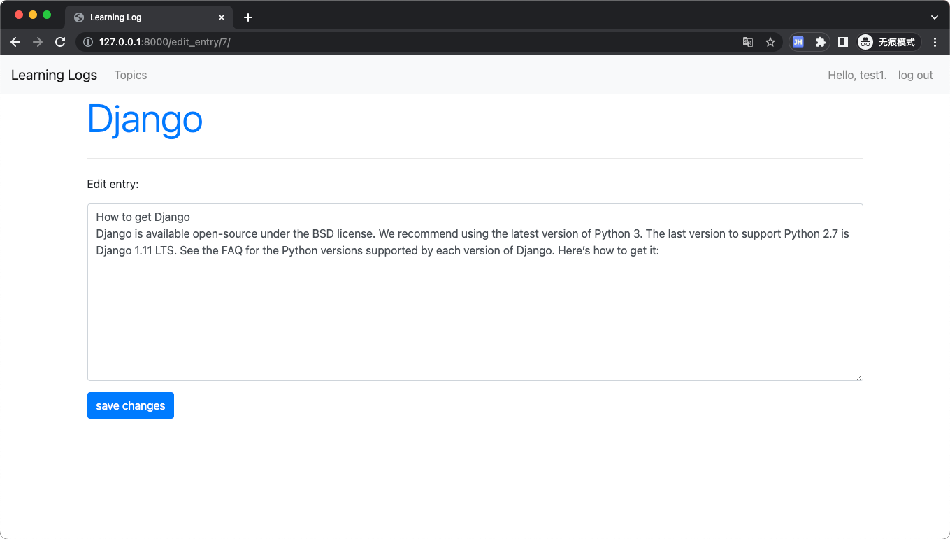Close the Learning Log tab
The image size is (950, 539).
point(222,17)
